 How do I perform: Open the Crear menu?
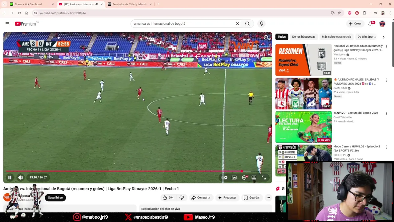(x=355, y=24)
